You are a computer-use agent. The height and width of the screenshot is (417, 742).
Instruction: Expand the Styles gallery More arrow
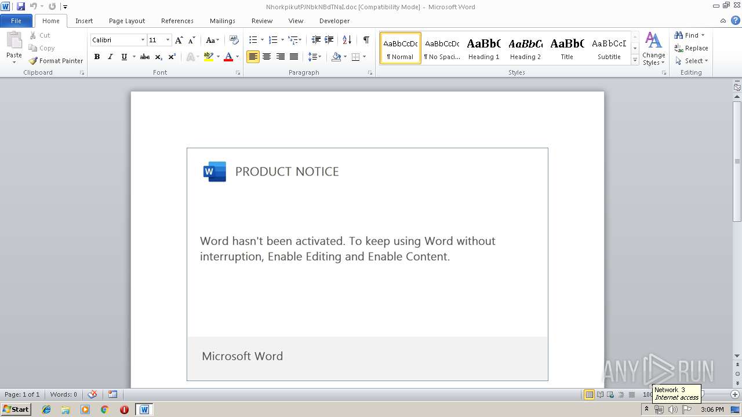(635, 60)
